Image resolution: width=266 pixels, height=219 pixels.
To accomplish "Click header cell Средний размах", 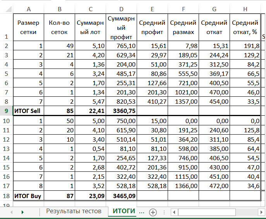I will (x=183, y=27).
